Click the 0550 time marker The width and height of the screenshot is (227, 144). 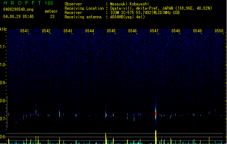pos(219,31)
